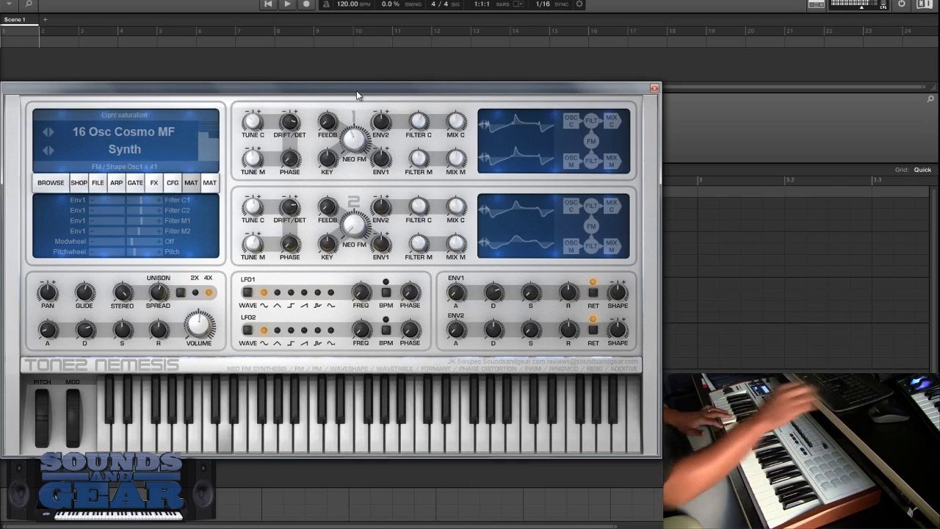This screenshot has height=529, width=940.
Task: Open the Modwheel source selector
Action: tap(70, 241)
